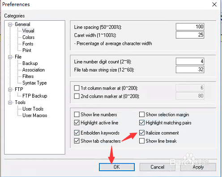Select the Association category
Viewport: 222px width, 177px height.
pos(34,70)
